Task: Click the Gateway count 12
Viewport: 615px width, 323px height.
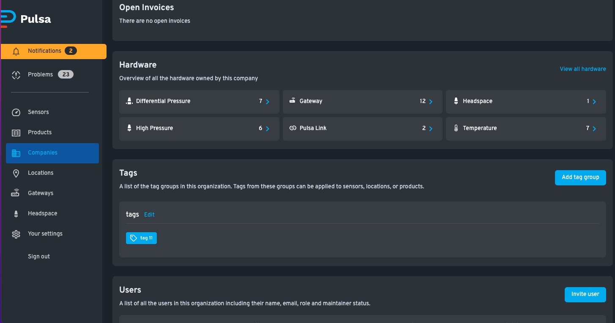Action: click(423, 101)
